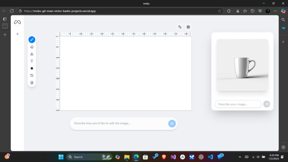Open the browser profile avatar
Image resolution: width=288 pixels, height=162 pixels.
pyautogui.click(x=268, y=11)
